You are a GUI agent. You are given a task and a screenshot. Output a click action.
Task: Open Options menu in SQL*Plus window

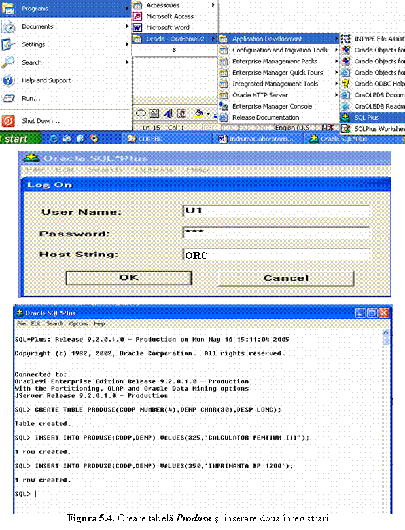(79, 323)
